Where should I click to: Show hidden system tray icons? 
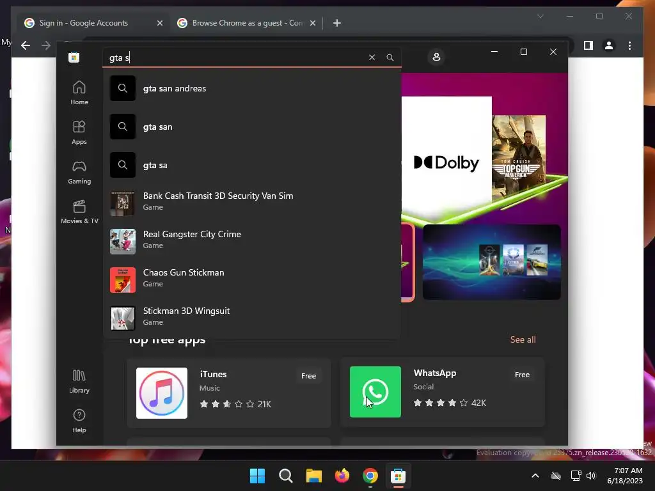click(x=535, y=476)
